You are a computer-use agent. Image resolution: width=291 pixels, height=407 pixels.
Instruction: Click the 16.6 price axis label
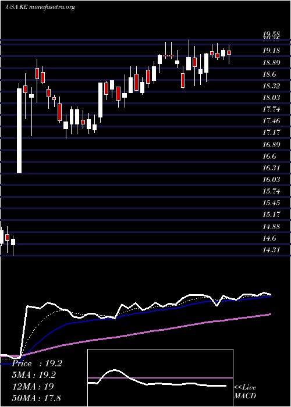(269, 156)
